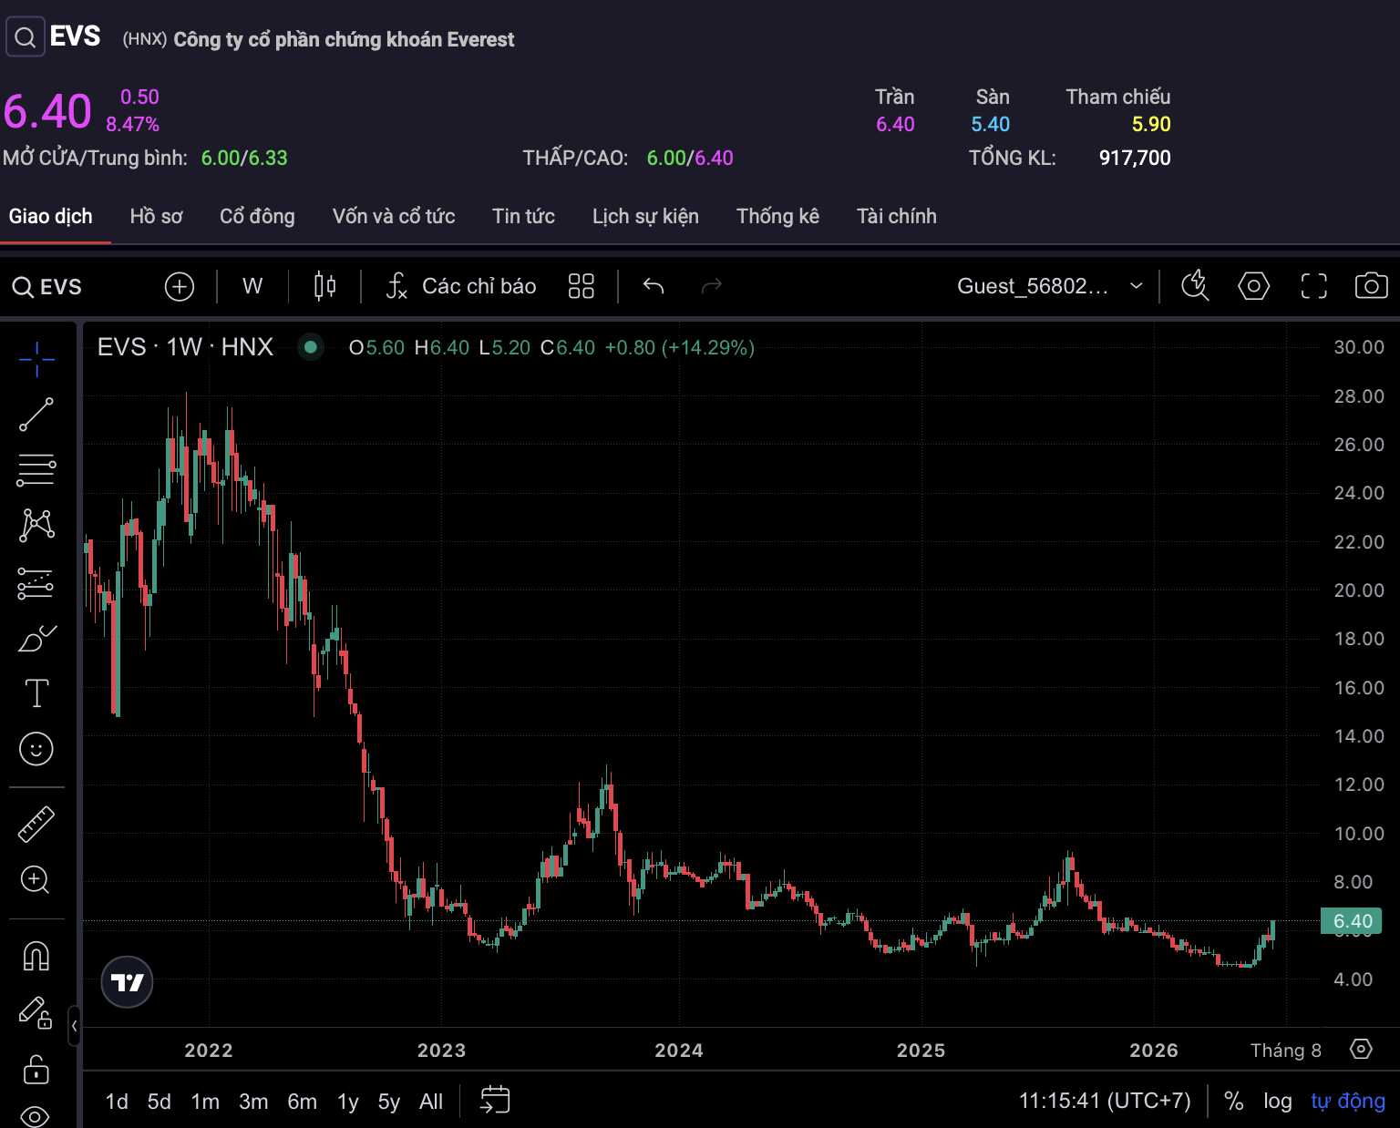Select the trend line drawing tool
The height and width of the screenshot is (1128, 1400).
(x=36, y=415)
